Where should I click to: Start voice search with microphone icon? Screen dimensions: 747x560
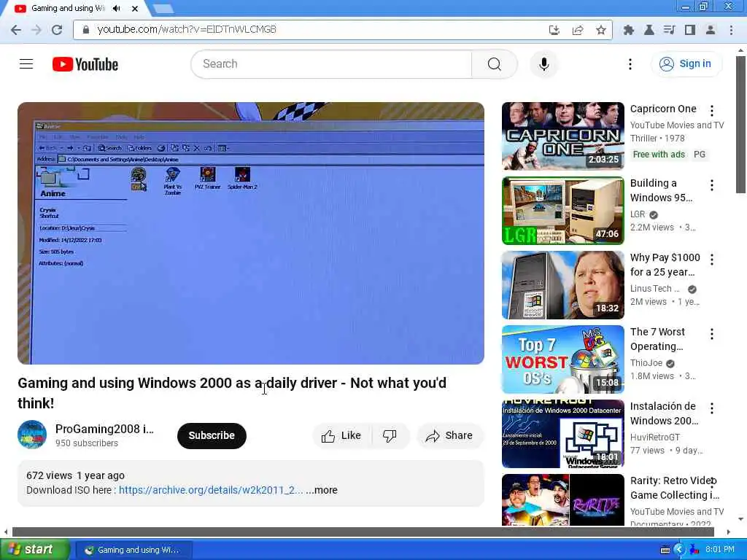click(x=543, y=64)
